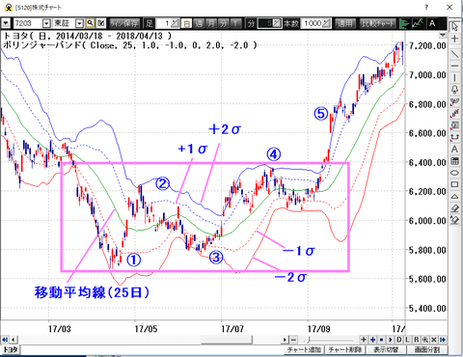The image size is (463, 357).
Task: Select the rectangle drawing tool
Action: coord(454,184)
